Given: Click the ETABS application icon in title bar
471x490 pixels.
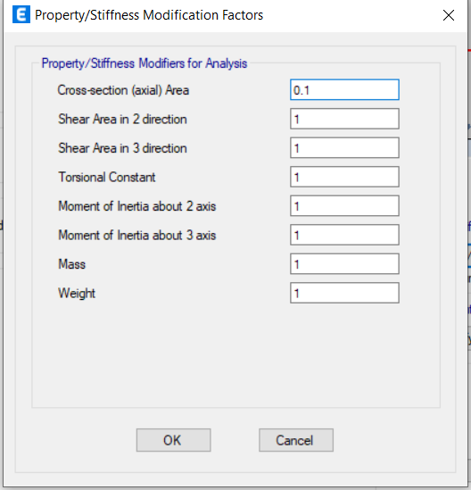Looking at the screenshot, I should 21,14.
